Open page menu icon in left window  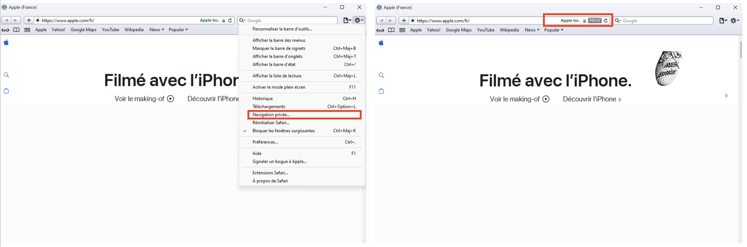pos(347,20)
